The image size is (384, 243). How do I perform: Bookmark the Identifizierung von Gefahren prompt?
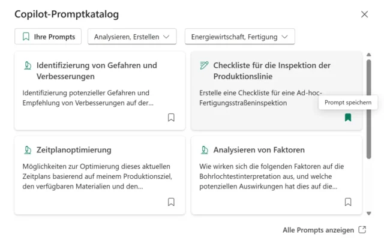coord(171,118)
